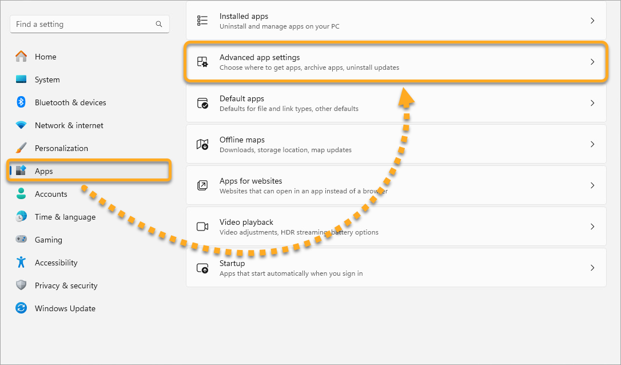Screen dimensions: 621x365
Task: Click the Windows Update sync icon
Action: tap(21, 308)
